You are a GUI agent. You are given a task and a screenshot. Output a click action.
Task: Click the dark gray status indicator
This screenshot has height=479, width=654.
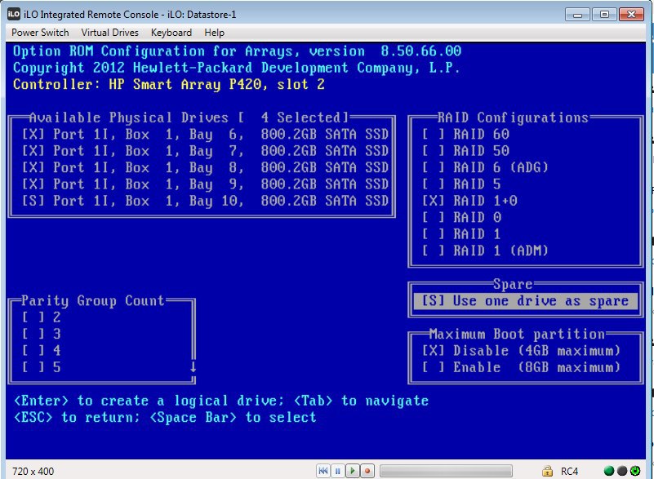pos(622,471)
